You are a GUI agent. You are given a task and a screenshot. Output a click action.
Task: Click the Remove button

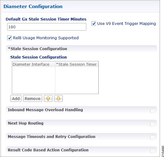(x=33, y=98)
